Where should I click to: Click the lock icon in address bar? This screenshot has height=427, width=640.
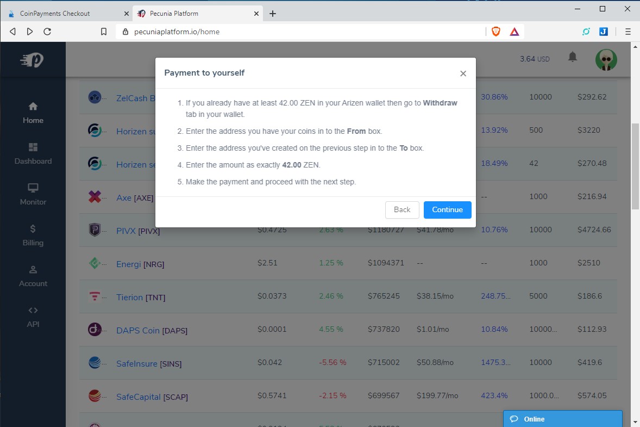coord(126,32)
